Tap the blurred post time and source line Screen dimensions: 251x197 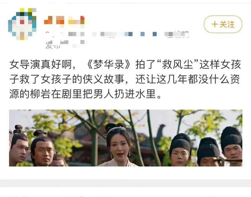pos(117,34)
